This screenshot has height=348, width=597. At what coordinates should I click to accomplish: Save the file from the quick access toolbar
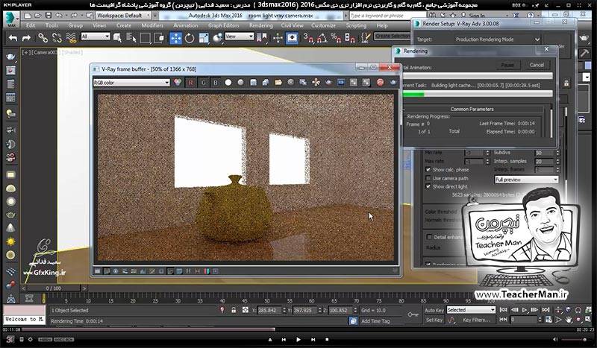pos(49,16)
